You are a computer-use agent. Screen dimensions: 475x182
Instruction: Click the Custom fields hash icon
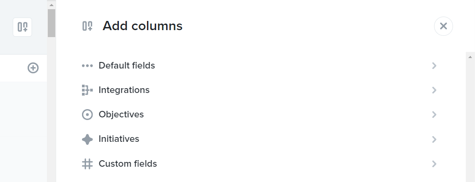[x=87, y=164]
